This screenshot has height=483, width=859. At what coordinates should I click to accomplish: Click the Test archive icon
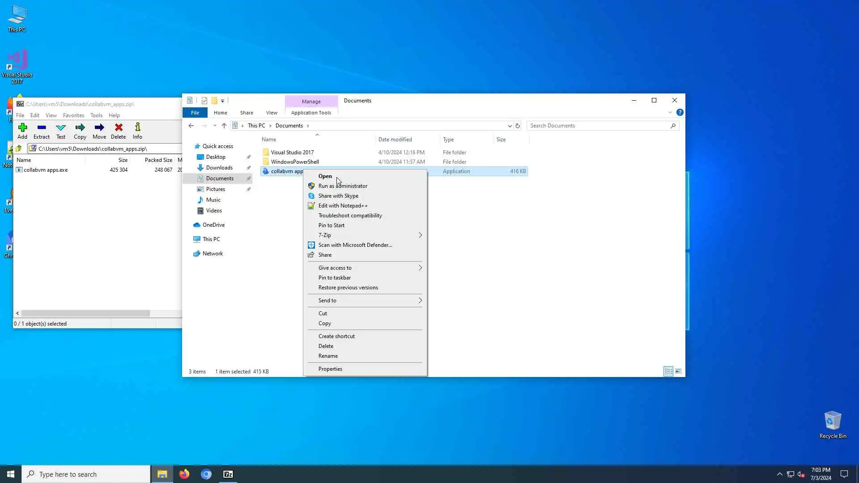(x=61, y=131)
